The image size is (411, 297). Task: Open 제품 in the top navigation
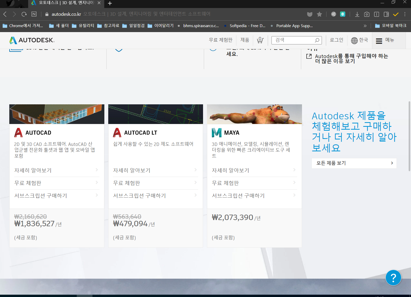[x=245, y=40]
